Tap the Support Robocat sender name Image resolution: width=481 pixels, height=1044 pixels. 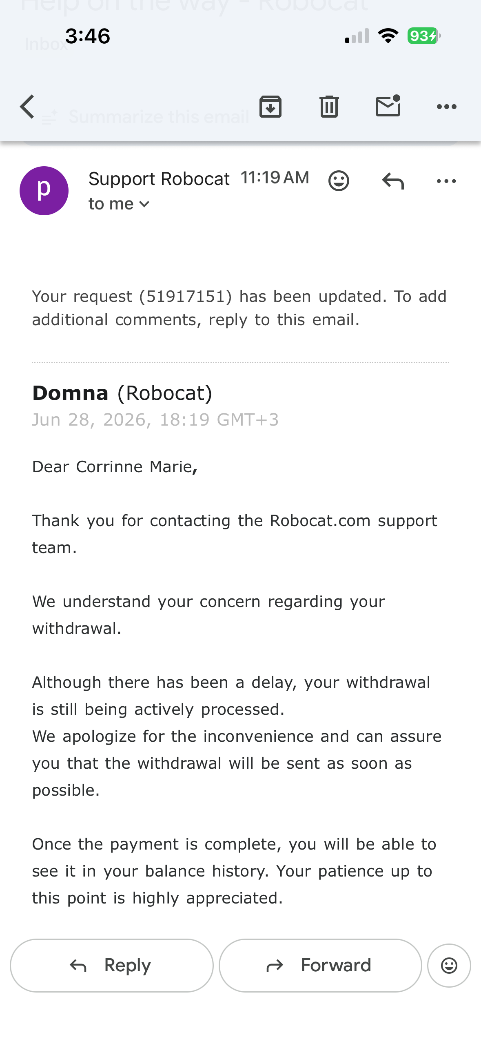pyautogui.click(x=159, y=179)
